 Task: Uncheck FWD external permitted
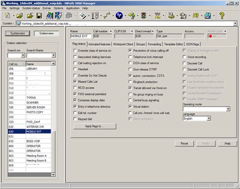click(75, 94)
